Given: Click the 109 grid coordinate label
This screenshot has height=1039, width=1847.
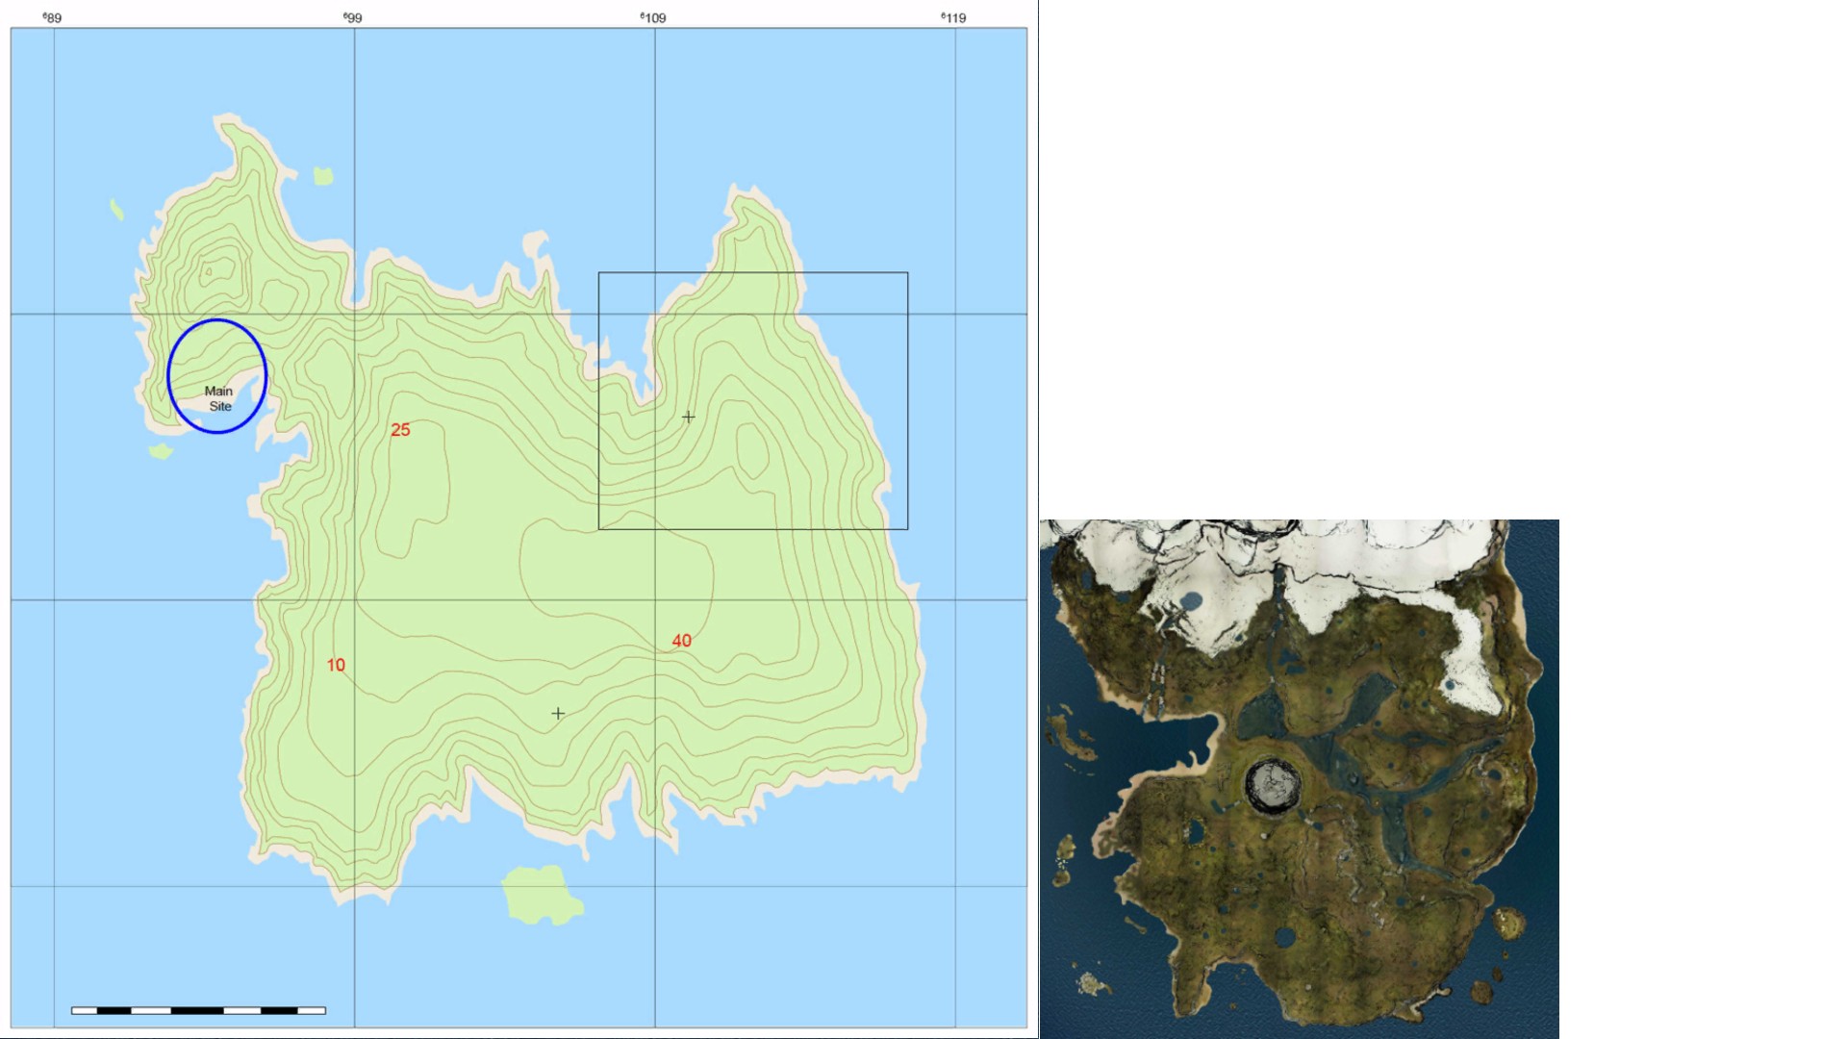Looking at the screenshot, I should [653, 17].
